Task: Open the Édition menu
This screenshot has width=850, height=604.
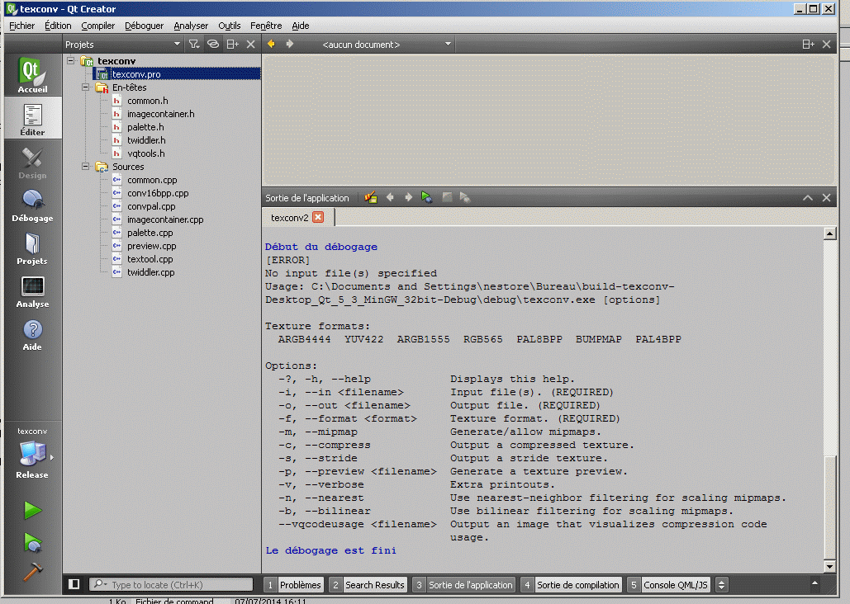Action: [x=58, y=26]
